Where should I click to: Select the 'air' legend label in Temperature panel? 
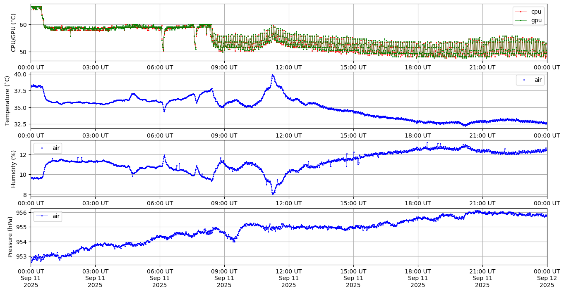click(538, 80)
